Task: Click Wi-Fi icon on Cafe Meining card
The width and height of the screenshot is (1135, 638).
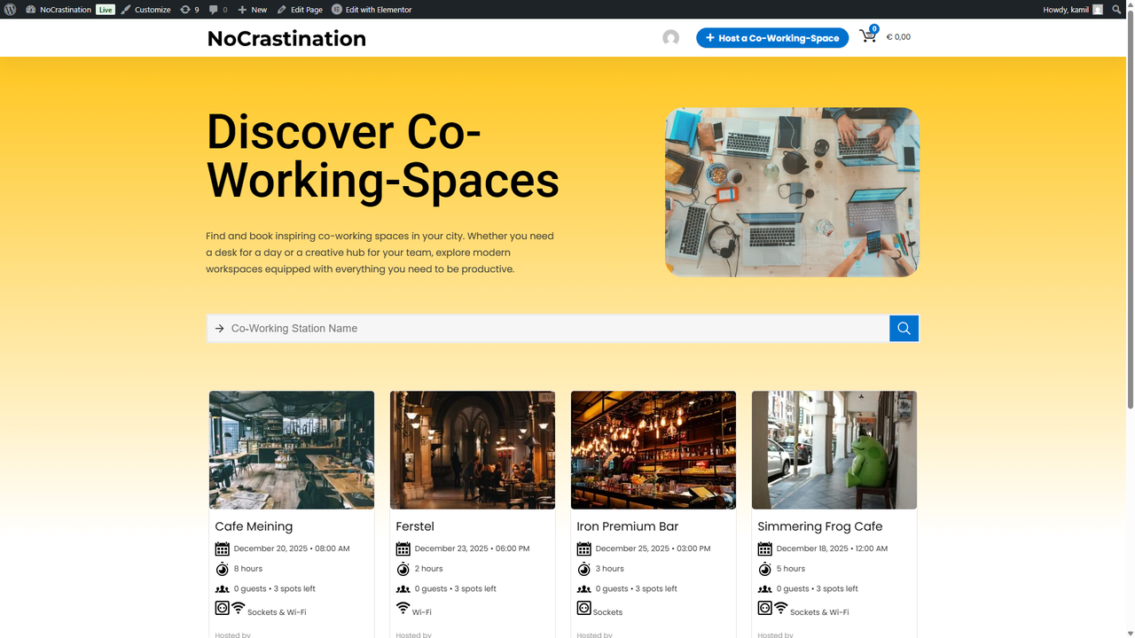Action: click(x=239, y=608)
